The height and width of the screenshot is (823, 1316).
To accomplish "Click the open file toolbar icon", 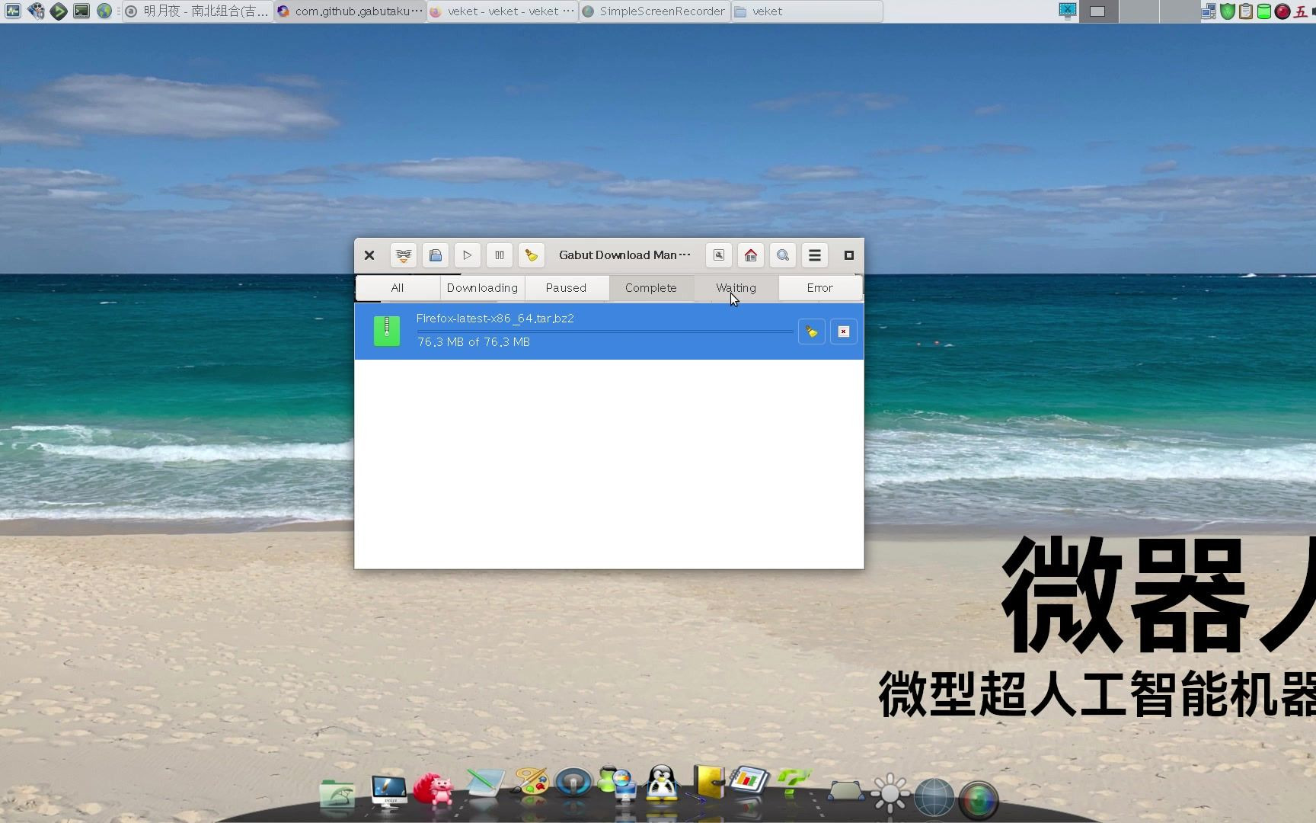I will [436, 255].
